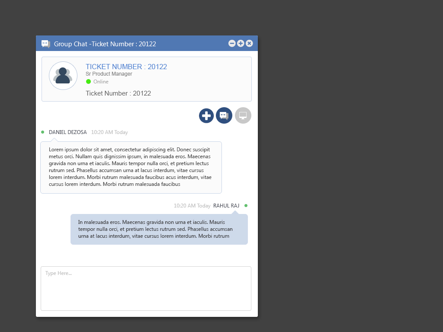Click the timestamp next to Daniel Dezosa
Screen dimensions: 443x332
click(109, 132)
